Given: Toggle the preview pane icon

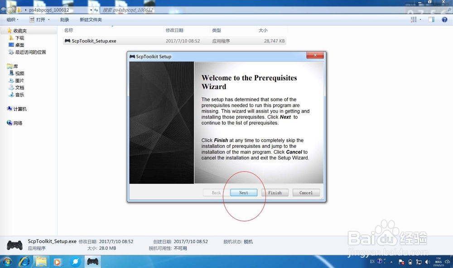Looking at the screenshot, I should (x=431, y=19).
